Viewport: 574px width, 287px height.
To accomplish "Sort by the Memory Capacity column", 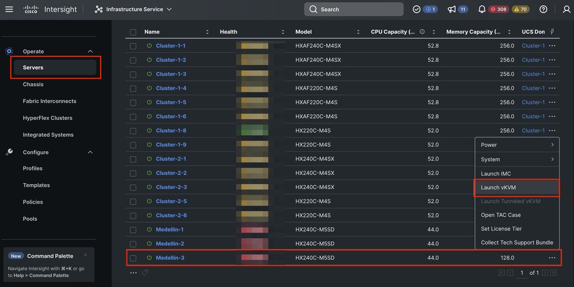I will (509, 32).
